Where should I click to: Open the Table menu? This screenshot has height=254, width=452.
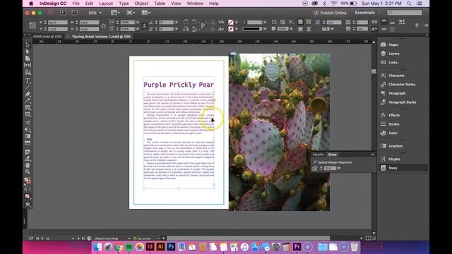pos(160,4)
